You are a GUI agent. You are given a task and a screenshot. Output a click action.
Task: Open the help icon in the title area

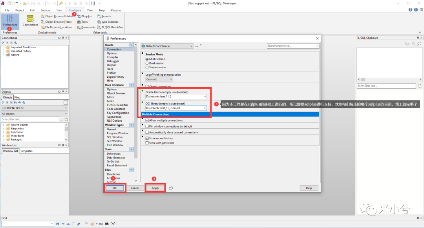pyautogui.click(x=411, y=10)
